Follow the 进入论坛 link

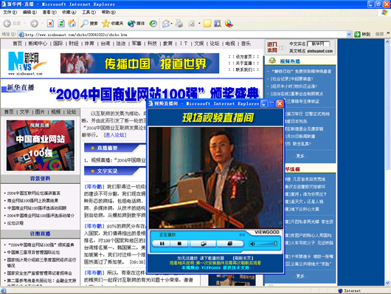pos(115,135)
